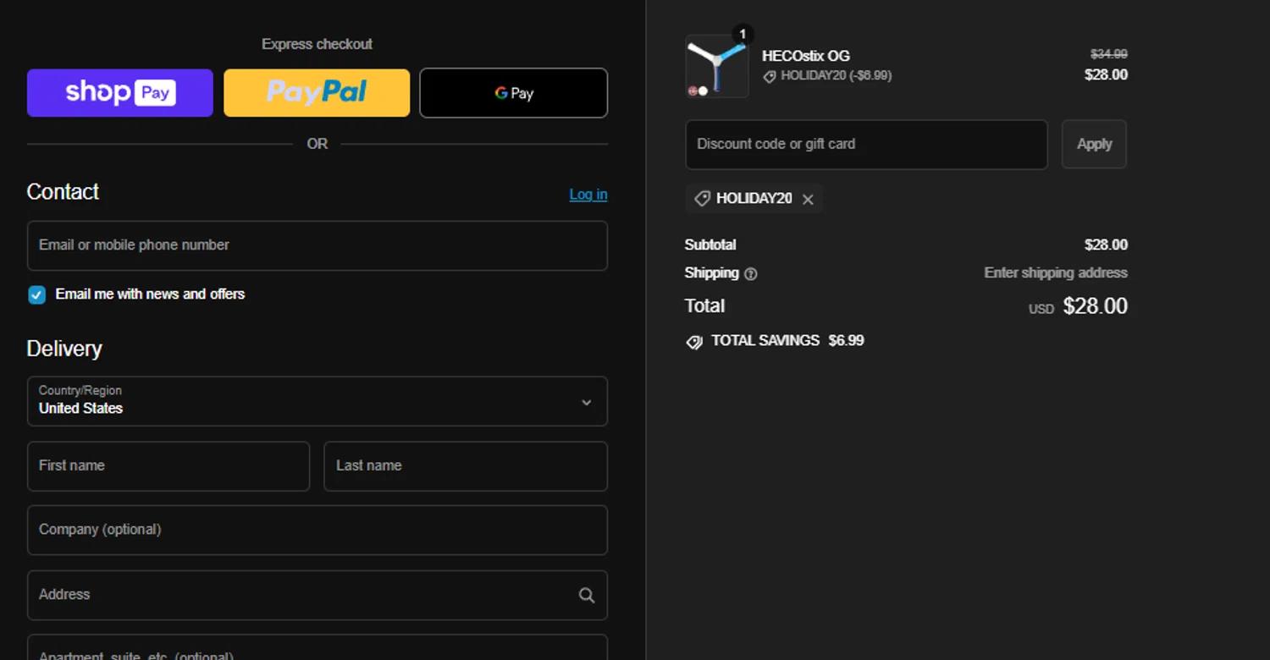
Task: Click the Company (optional) field
Action: 317,531
